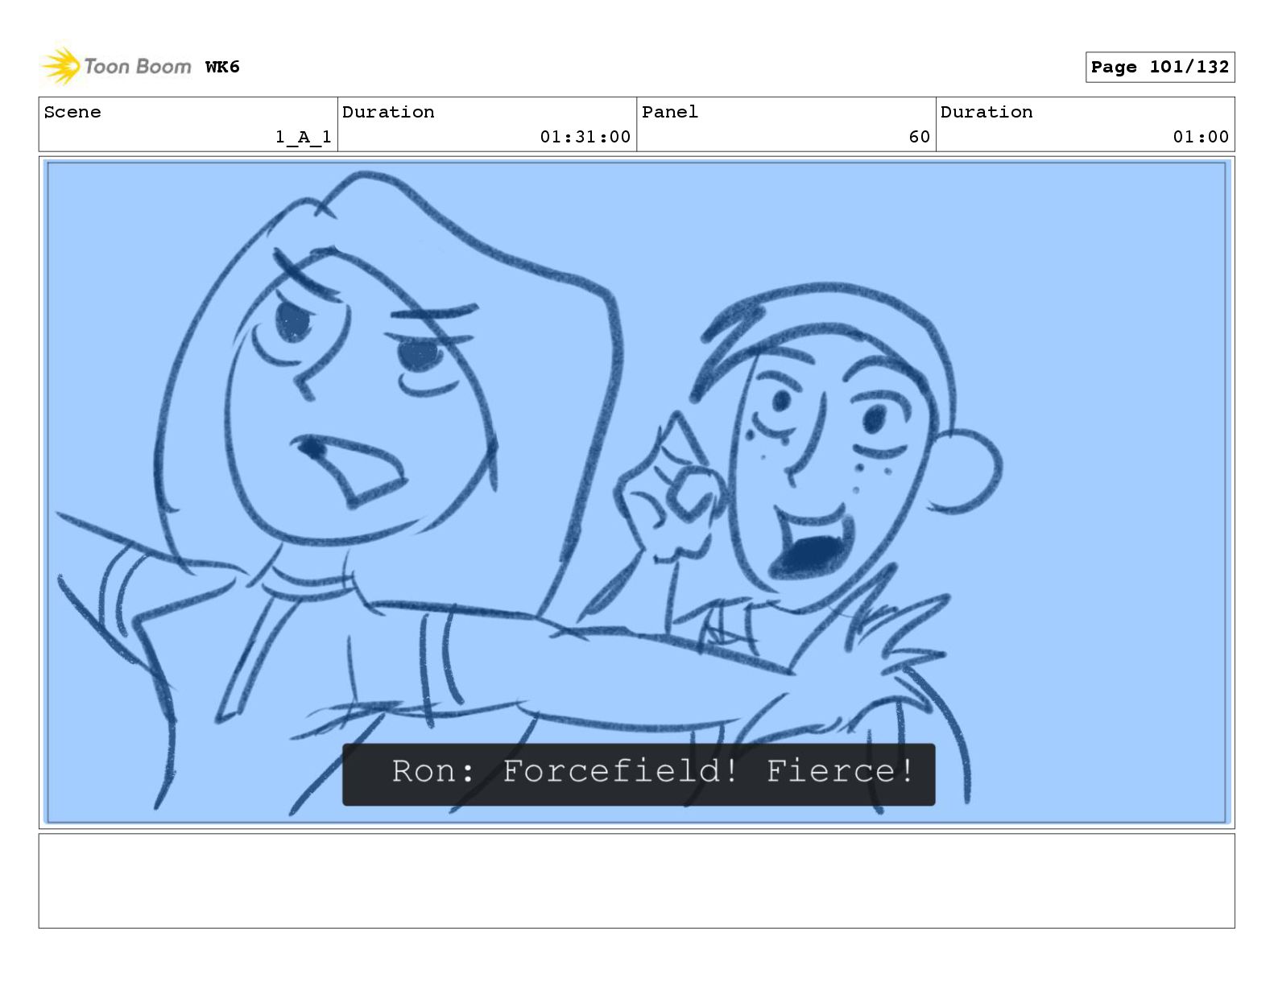Click the empty notes box below the panel

click(x=636, y=881)
